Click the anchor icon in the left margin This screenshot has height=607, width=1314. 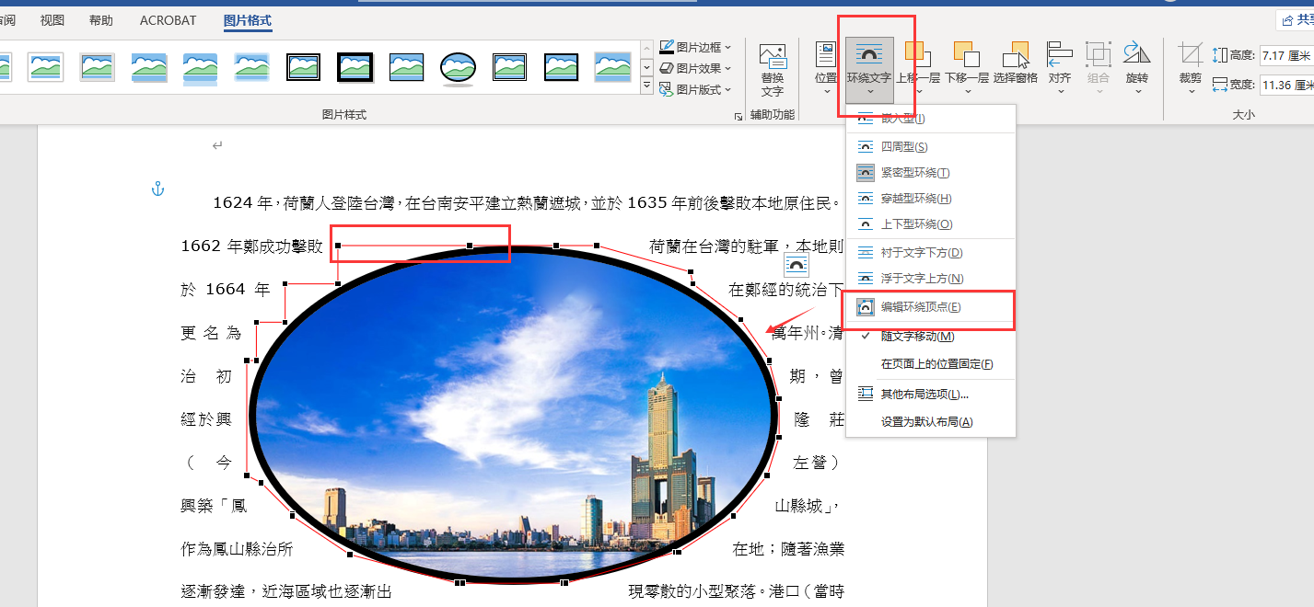[157, 189]
